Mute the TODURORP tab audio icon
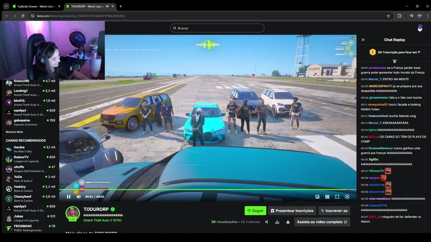The image size is (431, 242). pos(107,6)
